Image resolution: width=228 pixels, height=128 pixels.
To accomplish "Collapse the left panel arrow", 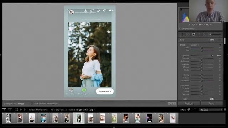I will click(1, 55).
